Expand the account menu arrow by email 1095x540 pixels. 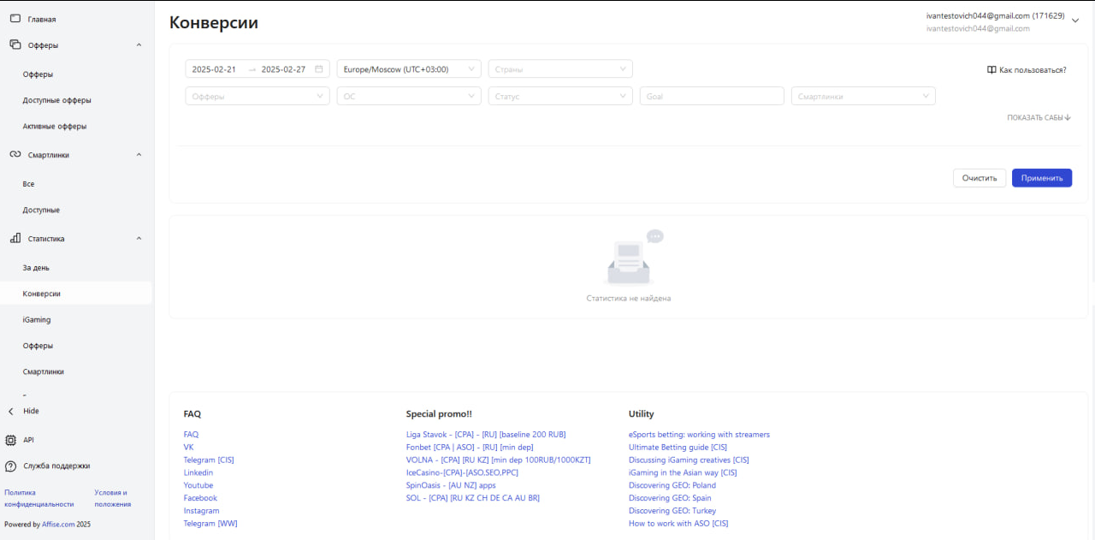[1075, 22]
